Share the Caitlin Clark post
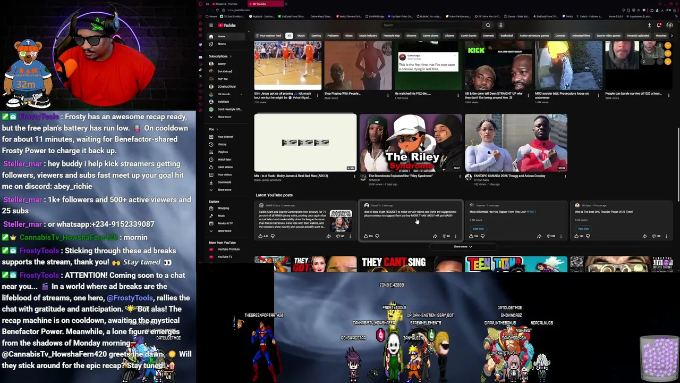 (328, 236)
